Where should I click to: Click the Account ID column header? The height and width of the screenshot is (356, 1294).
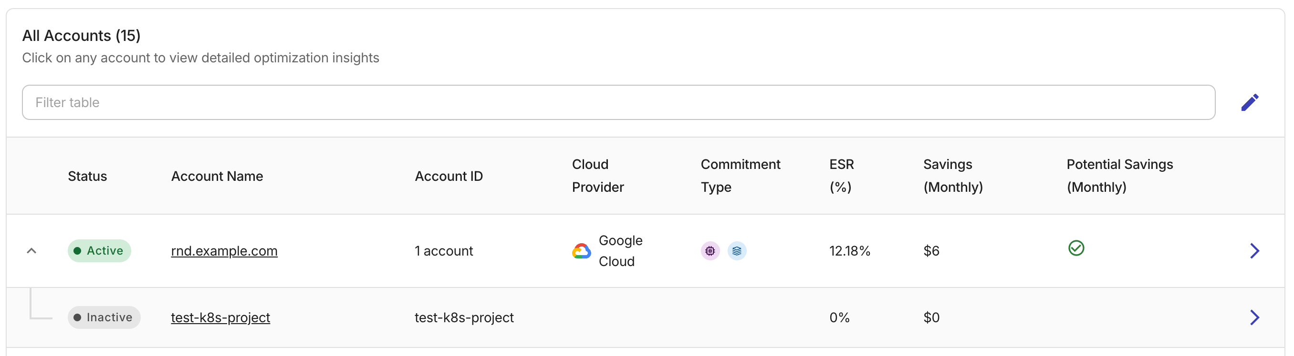click(449, 176)
